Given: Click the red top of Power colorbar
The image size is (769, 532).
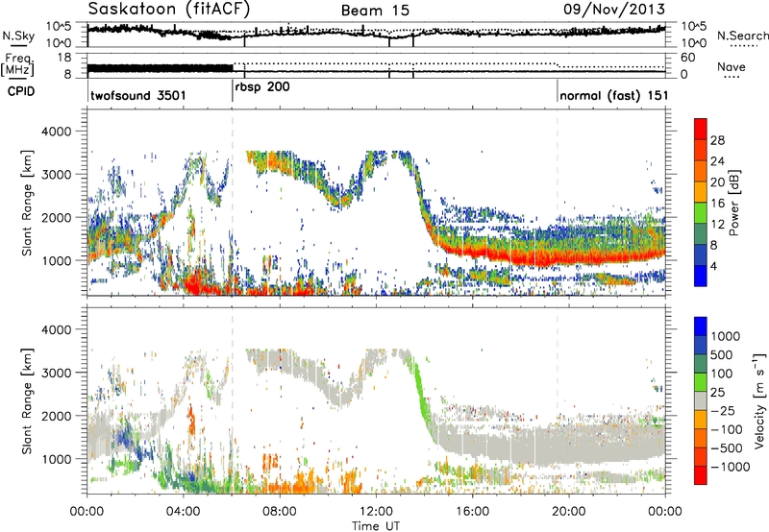Looking at the screenshot, I should pos(701,129).
